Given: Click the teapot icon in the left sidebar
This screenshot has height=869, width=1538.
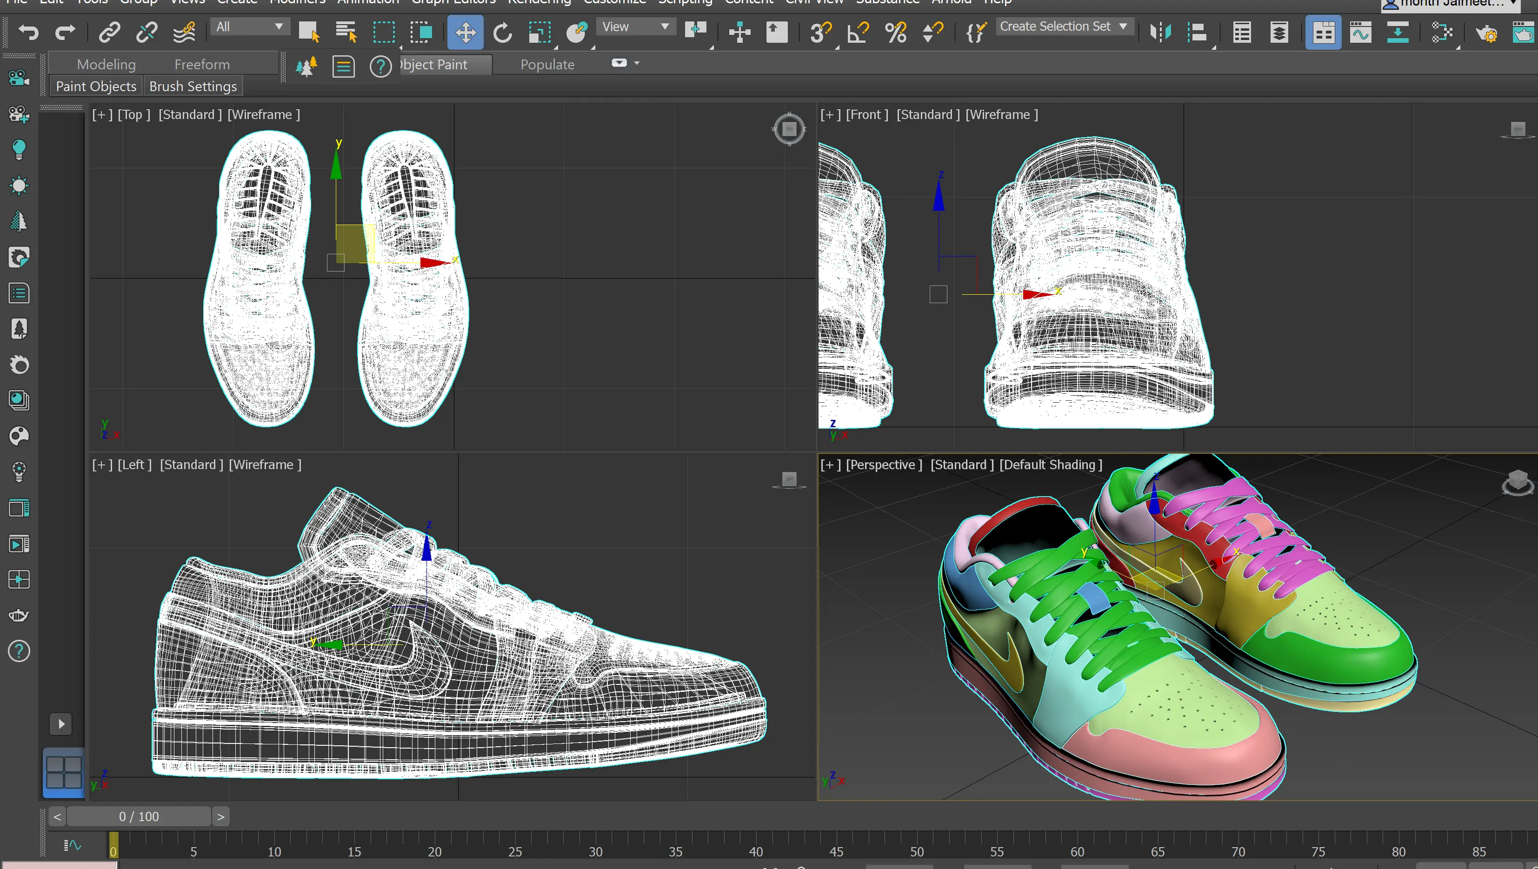Looking at the screenshot, I should (19, 615).
